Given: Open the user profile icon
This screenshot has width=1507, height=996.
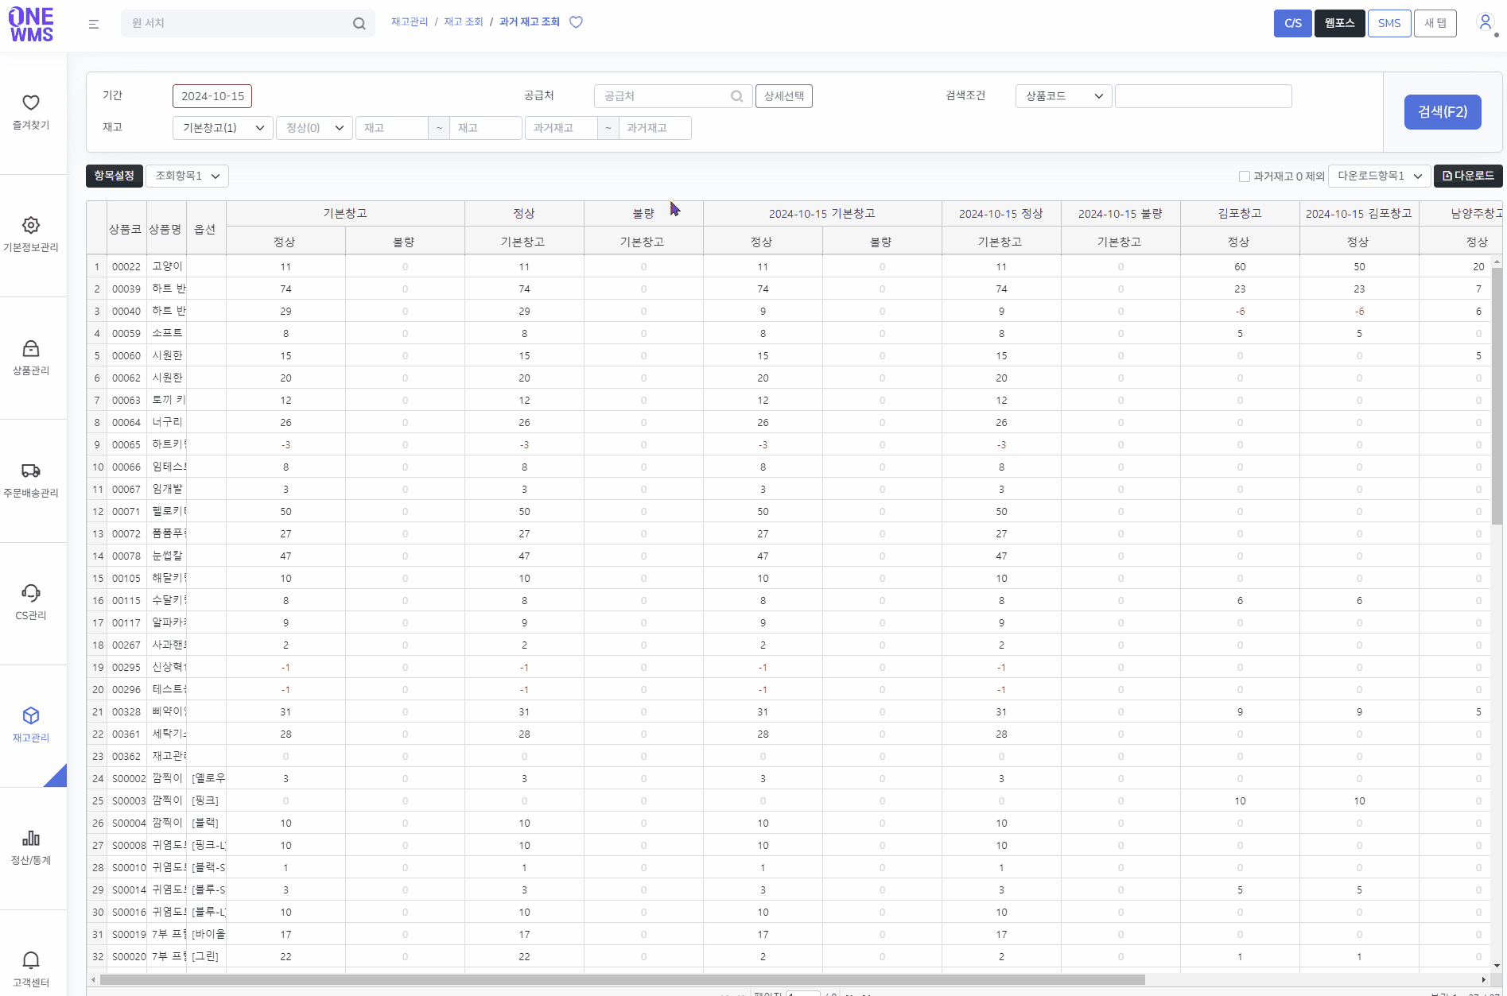Looking at the screenshot, I should (x=1485, y=22).
